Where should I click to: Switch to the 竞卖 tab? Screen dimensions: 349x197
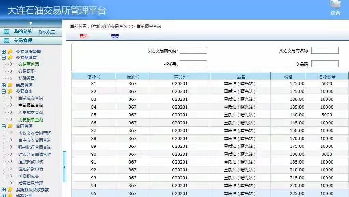(115, 36)
